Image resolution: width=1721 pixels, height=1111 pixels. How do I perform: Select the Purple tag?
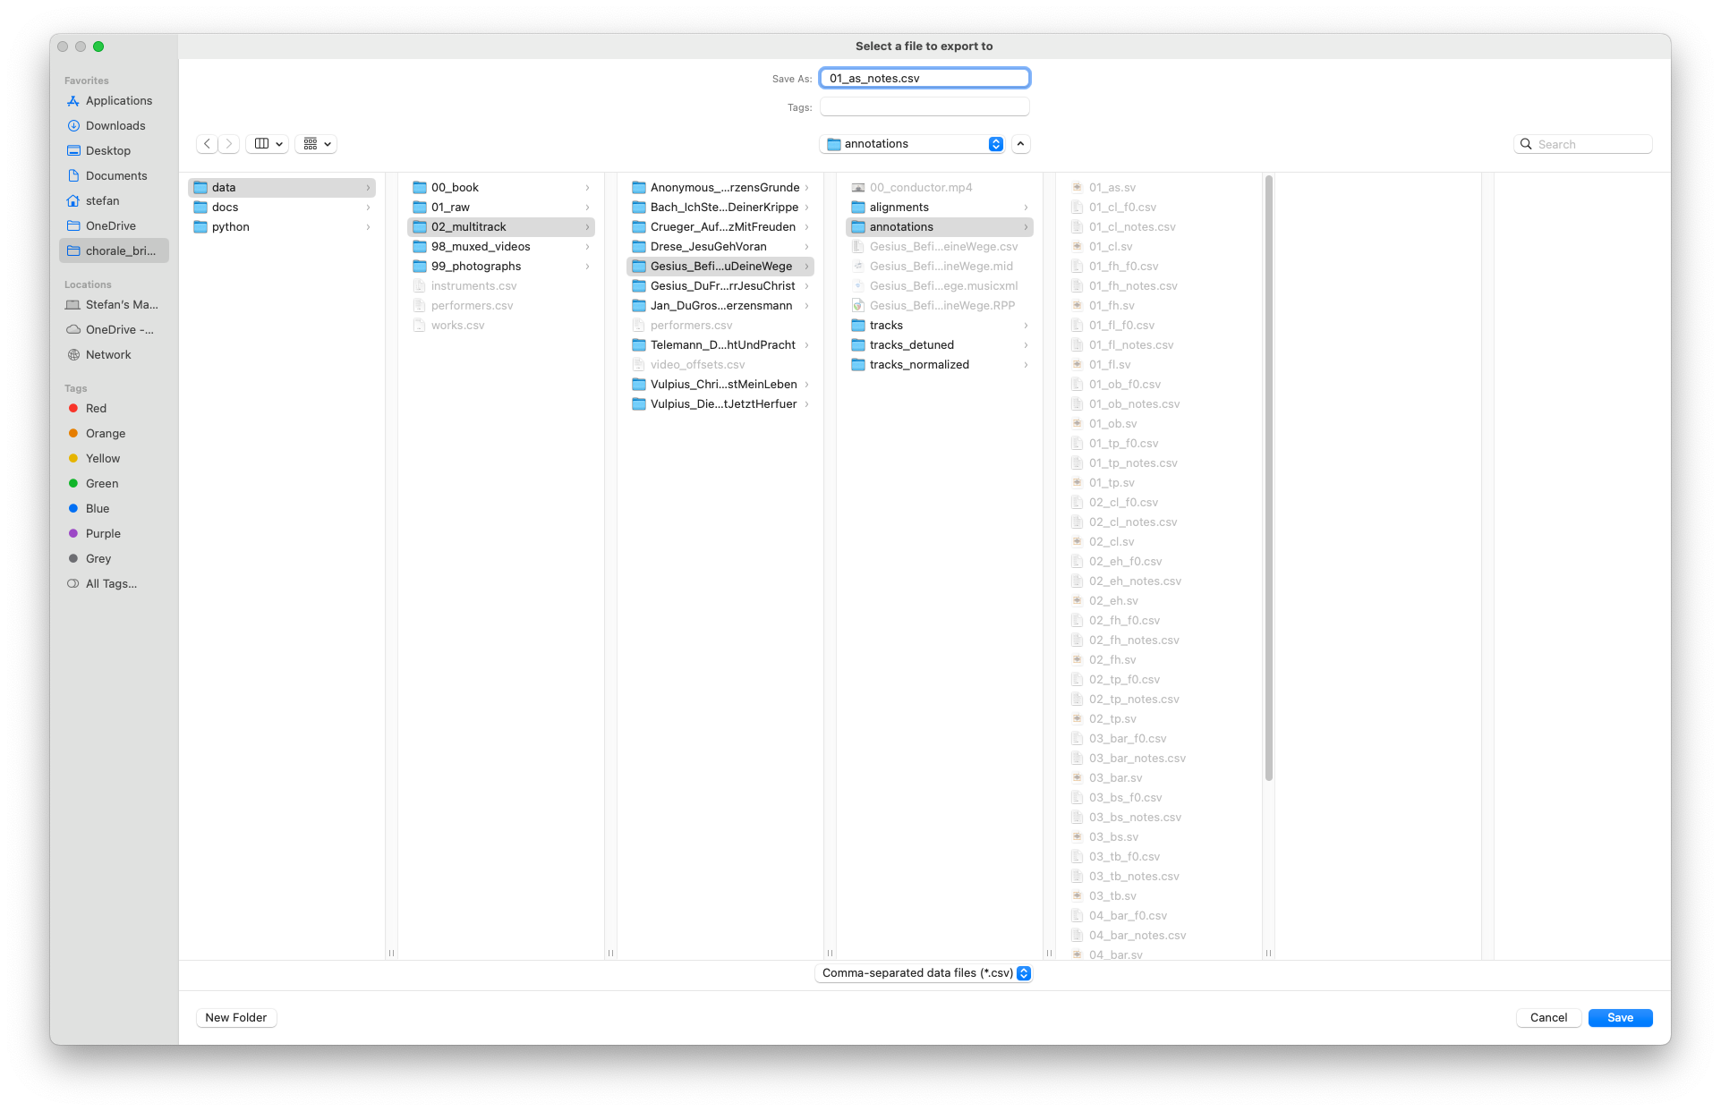pyautogui.click(x=102, y=534)
